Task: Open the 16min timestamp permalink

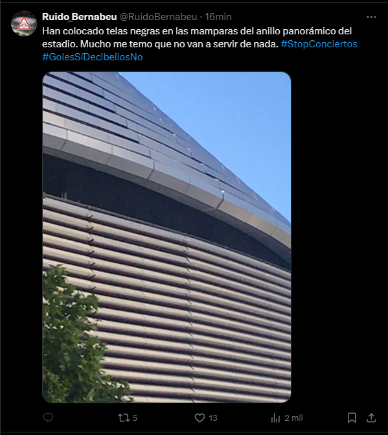Action: 218,17
